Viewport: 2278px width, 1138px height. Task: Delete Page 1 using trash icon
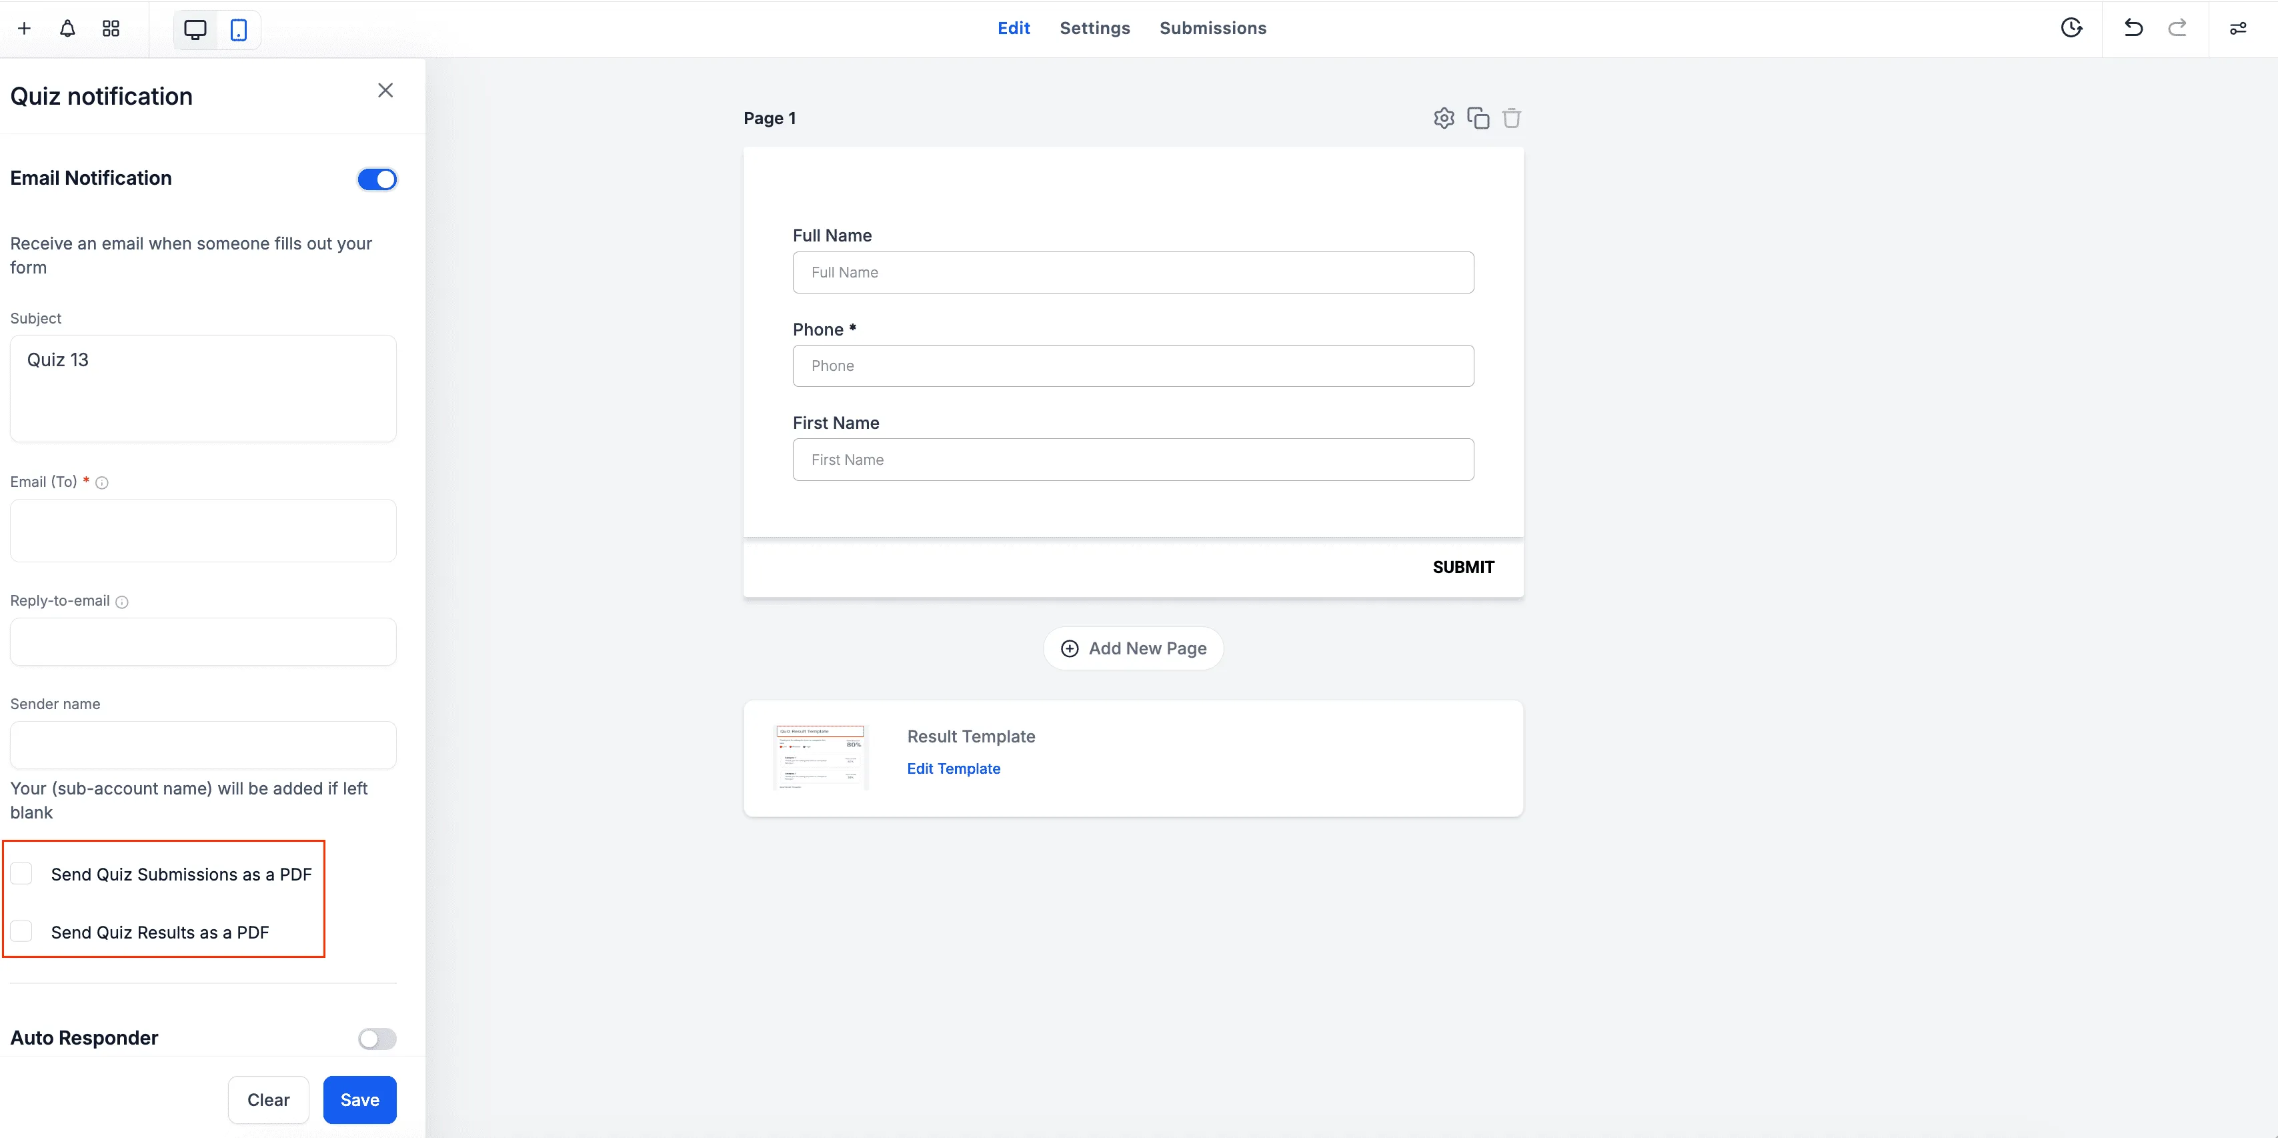1511,117
